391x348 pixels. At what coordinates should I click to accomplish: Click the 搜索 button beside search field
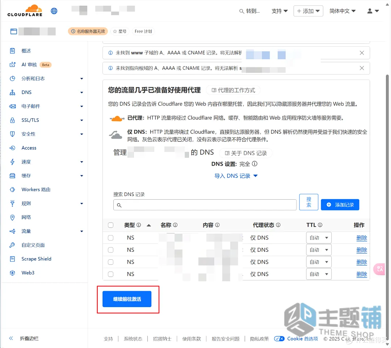pyautogui.click(x=309, y=202)
